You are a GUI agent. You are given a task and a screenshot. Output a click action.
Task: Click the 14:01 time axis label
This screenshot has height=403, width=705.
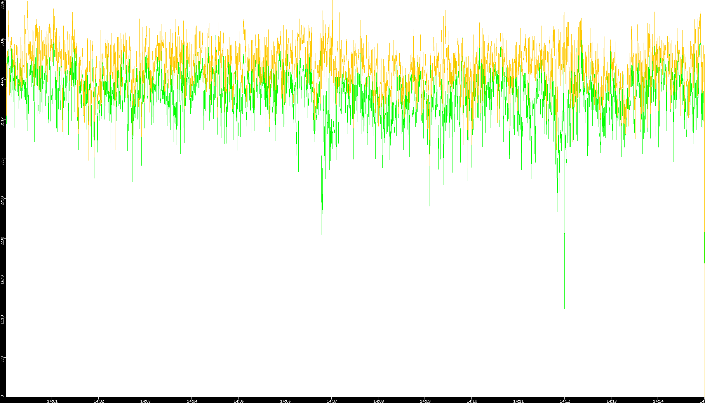pyautogui.click(x=52, y=401)
